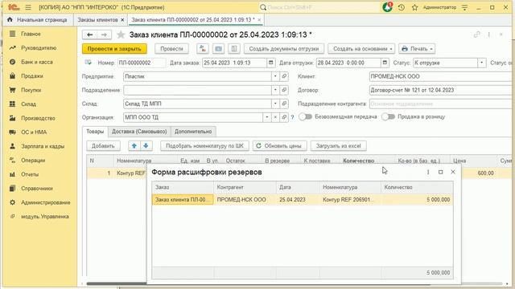
Task: Click the Договор input field
Action: coord(440,90)
